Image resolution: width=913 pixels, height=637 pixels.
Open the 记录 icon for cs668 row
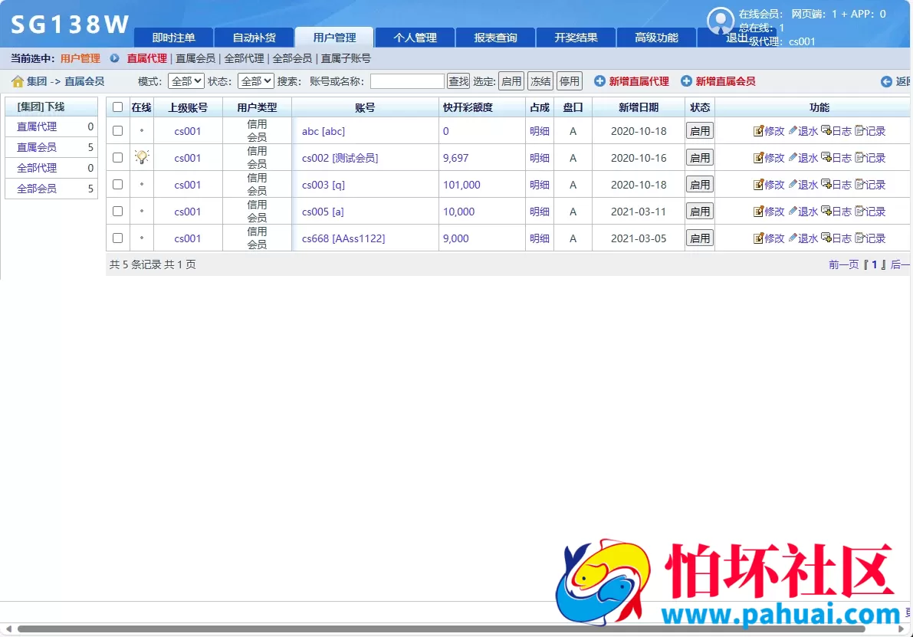[859, 238]
